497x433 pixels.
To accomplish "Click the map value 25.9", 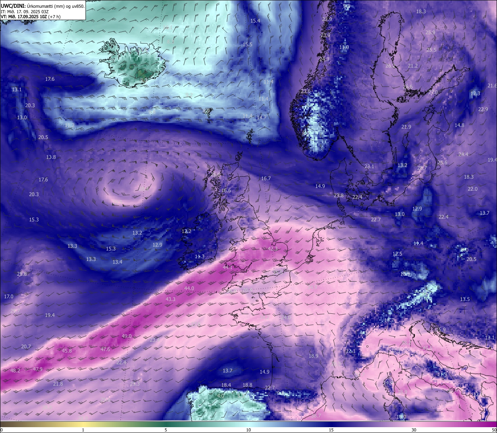I will 430,32.
